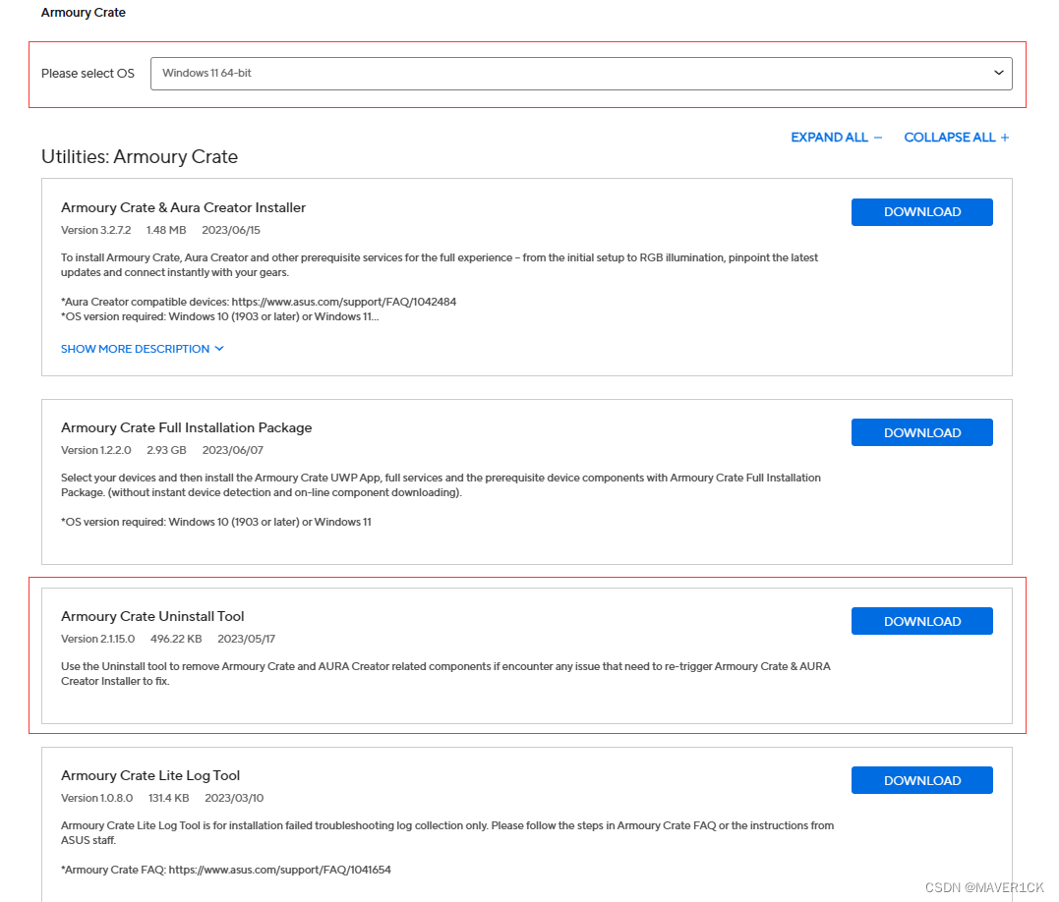Click date '2023/06/15'

pyautogui.click(x=231, y=230)
